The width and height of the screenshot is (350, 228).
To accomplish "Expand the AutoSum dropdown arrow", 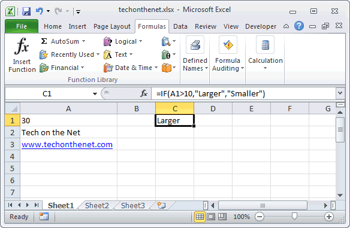I will click(84, 41).
